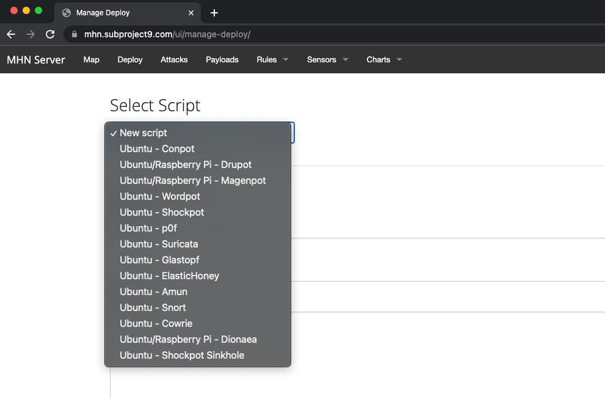Select the Ubuntu - Snort entry
605x399 pixels.
198,307
